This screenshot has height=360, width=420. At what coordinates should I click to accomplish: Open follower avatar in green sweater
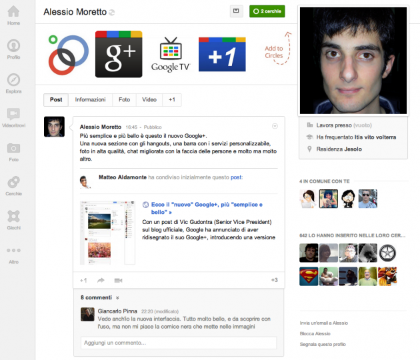coord(368,277)
